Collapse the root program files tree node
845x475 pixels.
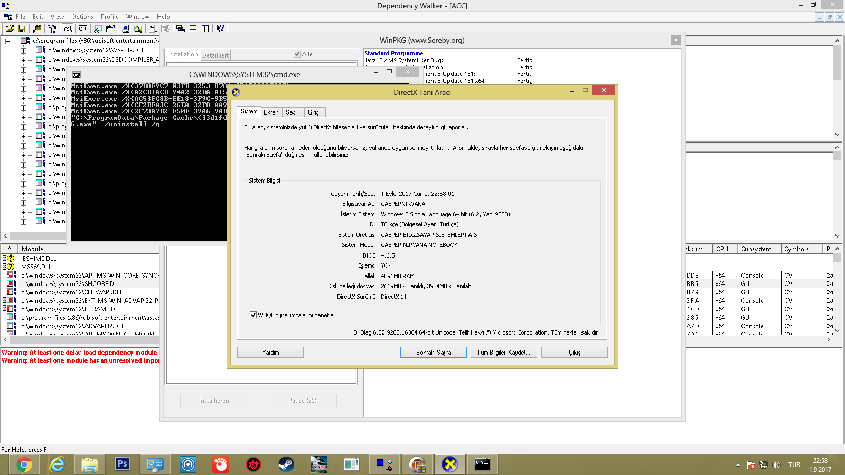click(8, 41)
